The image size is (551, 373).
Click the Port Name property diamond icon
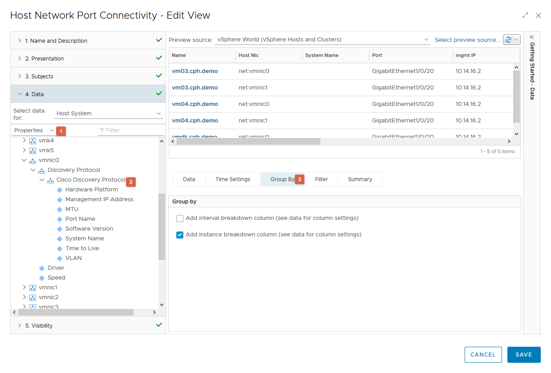pos(60,219)
